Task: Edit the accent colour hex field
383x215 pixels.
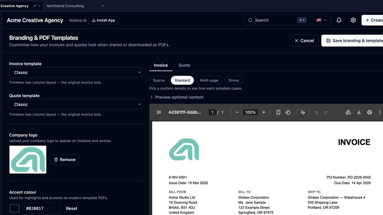Action: point(41,208)
